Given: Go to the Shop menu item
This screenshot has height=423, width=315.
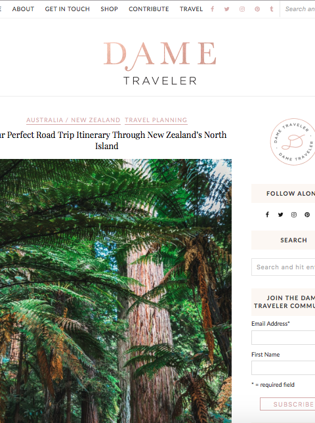Looking at the screenshot, I should click(x=109, y=9).
